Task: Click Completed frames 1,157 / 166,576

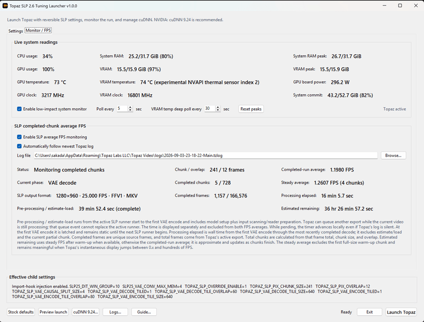Action: [230, 196]
